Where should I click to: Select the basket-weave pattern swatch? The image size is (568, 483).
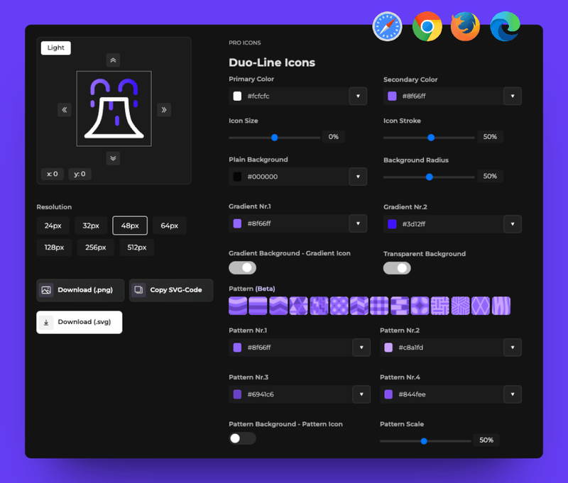(440, 306)
